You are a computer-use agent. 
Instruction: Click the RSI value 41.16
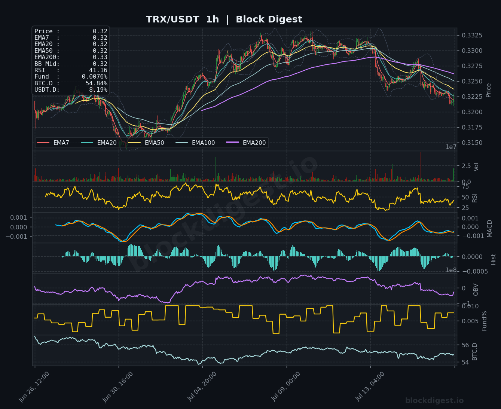pyautogui.click(x=98, y=70)
